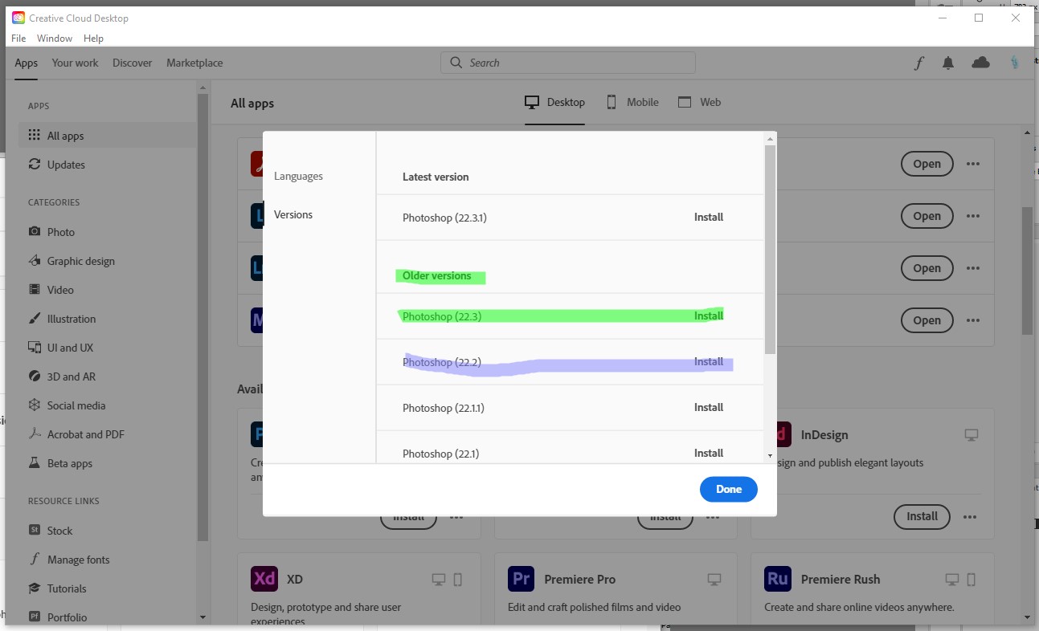1039x631 pixels.
Task: Open the account profile avatar
Action: [x=1015, y=62]
